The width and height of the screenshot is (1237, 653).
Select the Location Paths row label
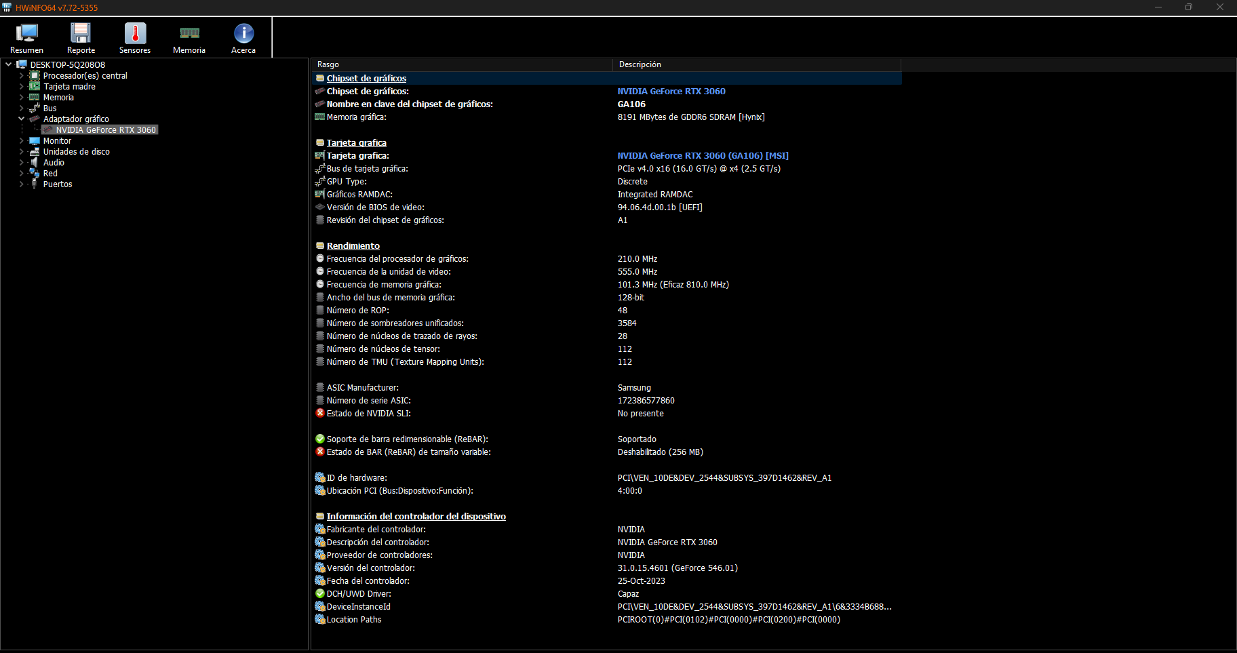(354, 619)
